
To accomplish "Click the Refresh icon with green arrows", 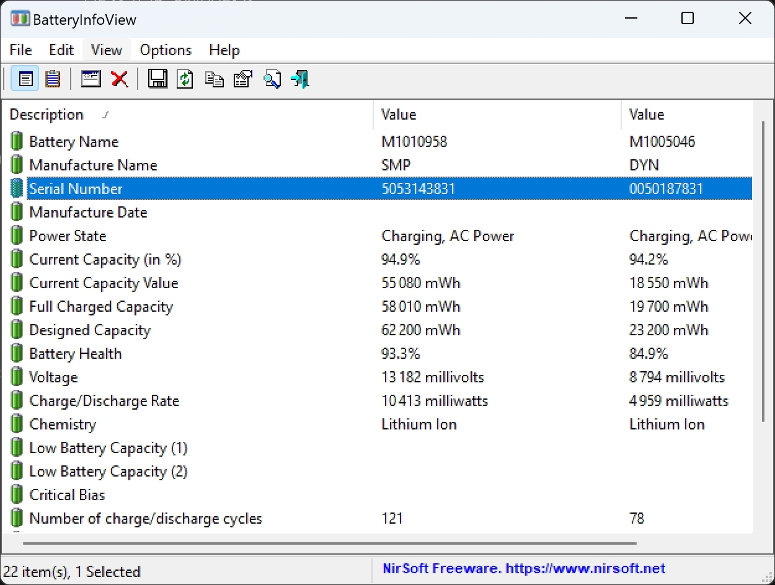I will coord(185,79).
